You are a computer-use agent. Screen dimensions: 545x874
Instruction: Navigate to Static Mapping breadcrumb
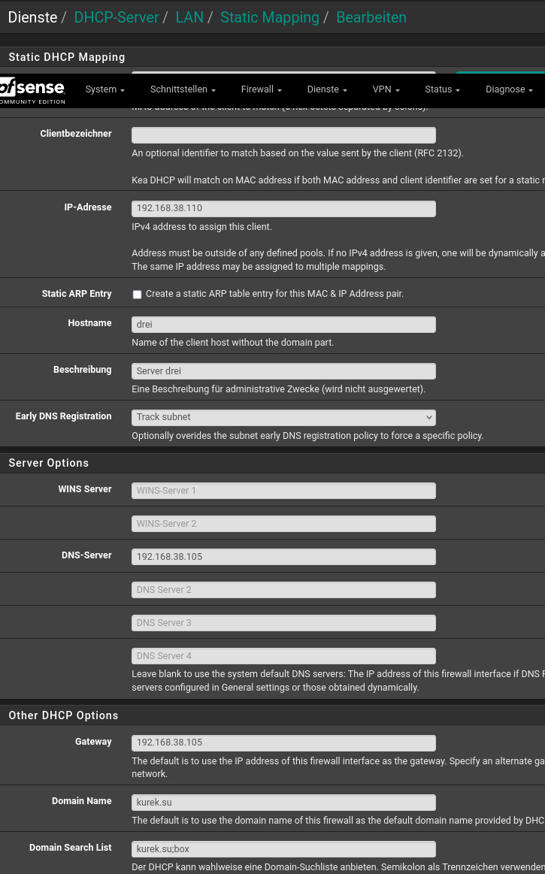pos(270,17)
